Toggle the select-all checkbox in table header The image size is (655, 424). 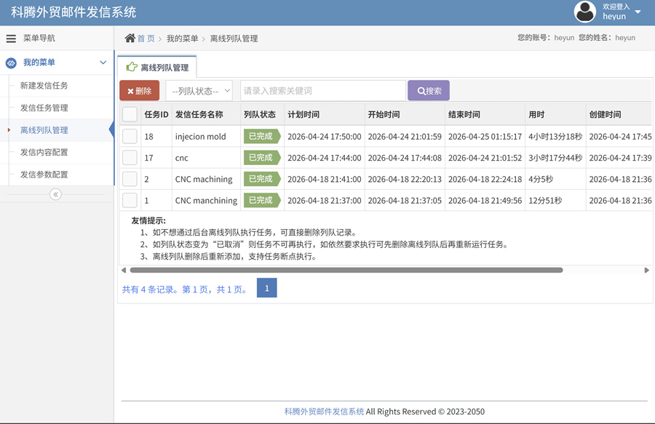[130, 114]
